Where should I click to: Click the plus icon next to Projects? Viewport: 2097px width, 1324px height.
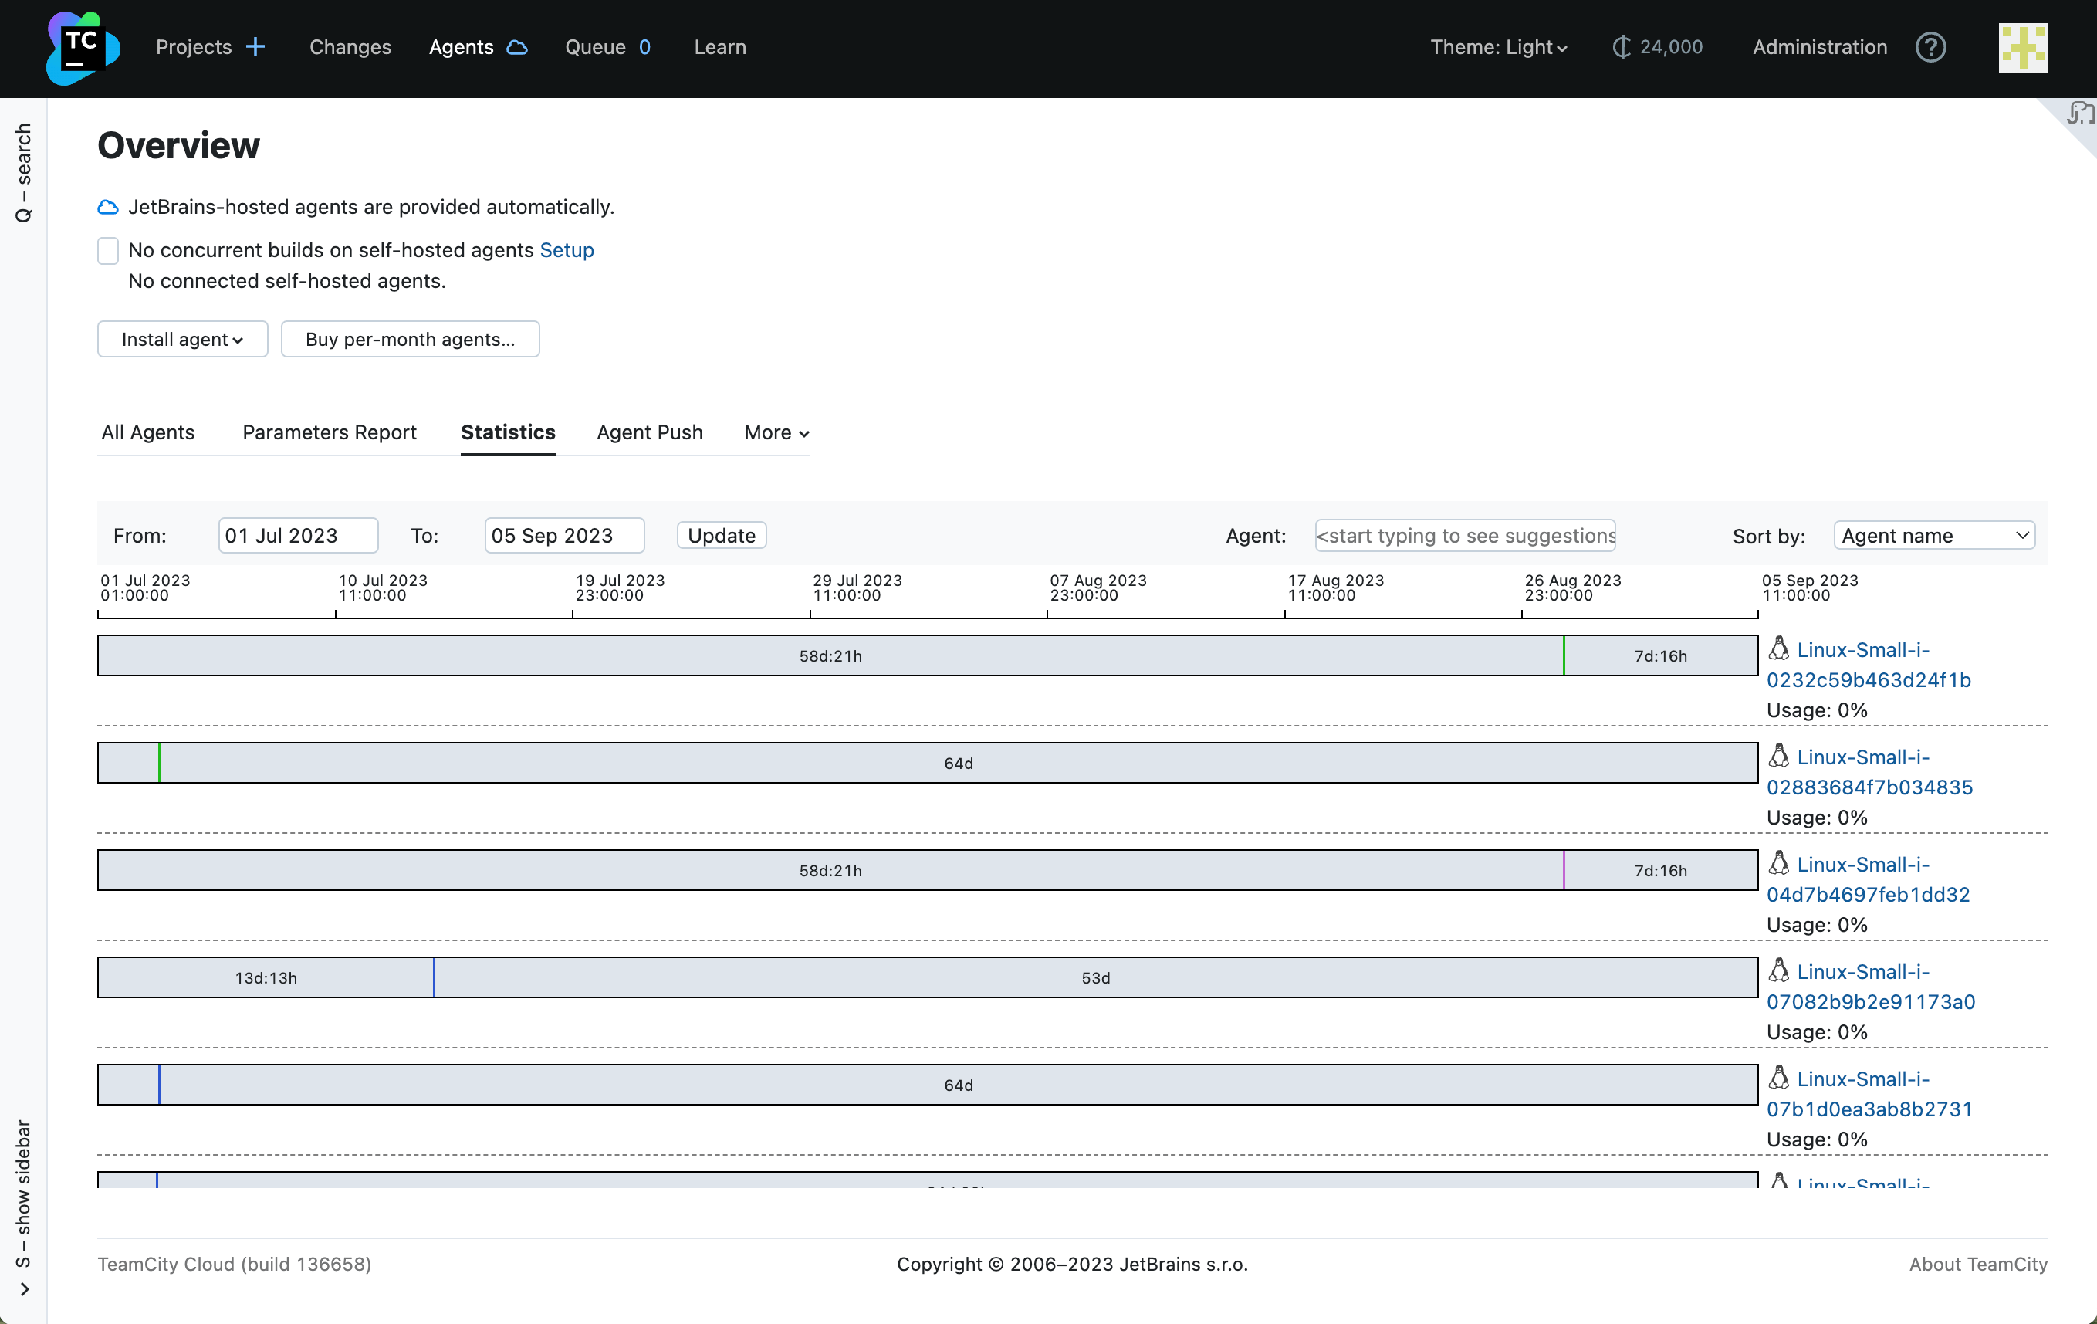tap(255, 47)
